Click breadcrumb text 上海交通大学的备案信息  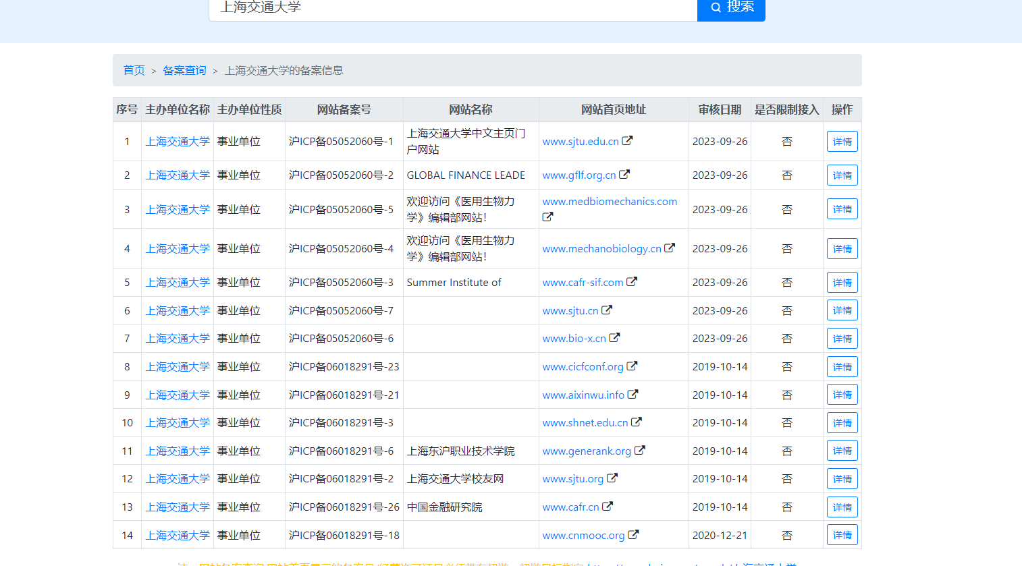click(x=284, y=70)
